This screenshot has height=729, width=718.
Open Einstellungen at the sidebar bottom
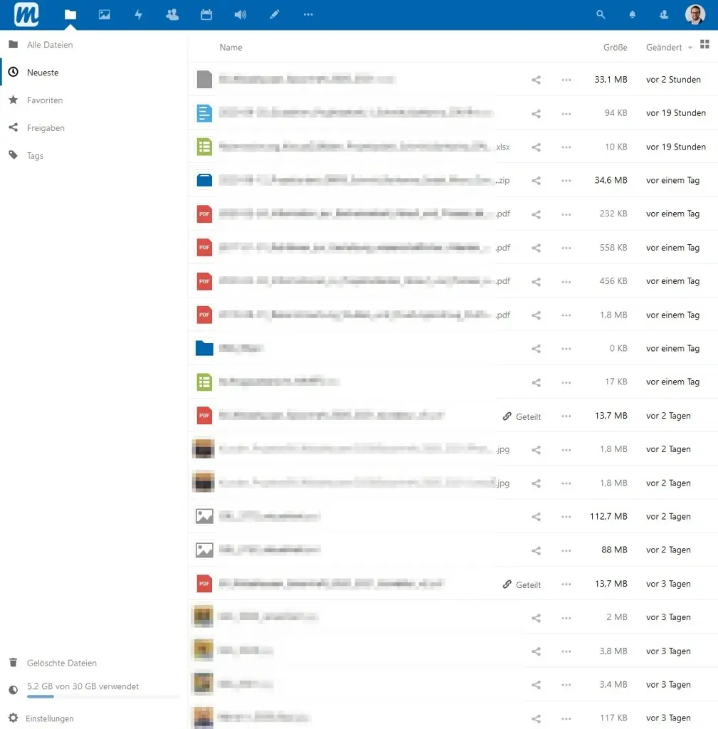[49, 718]
